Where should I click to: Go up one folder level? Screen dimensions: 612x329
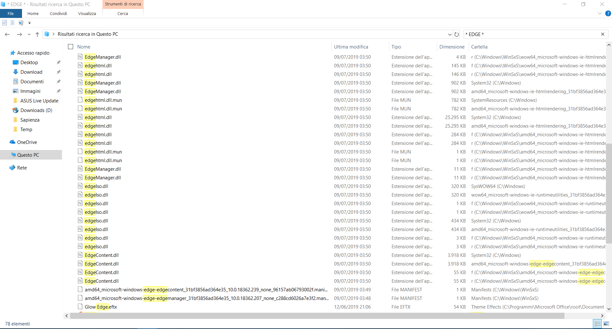(x=37, y=34)
